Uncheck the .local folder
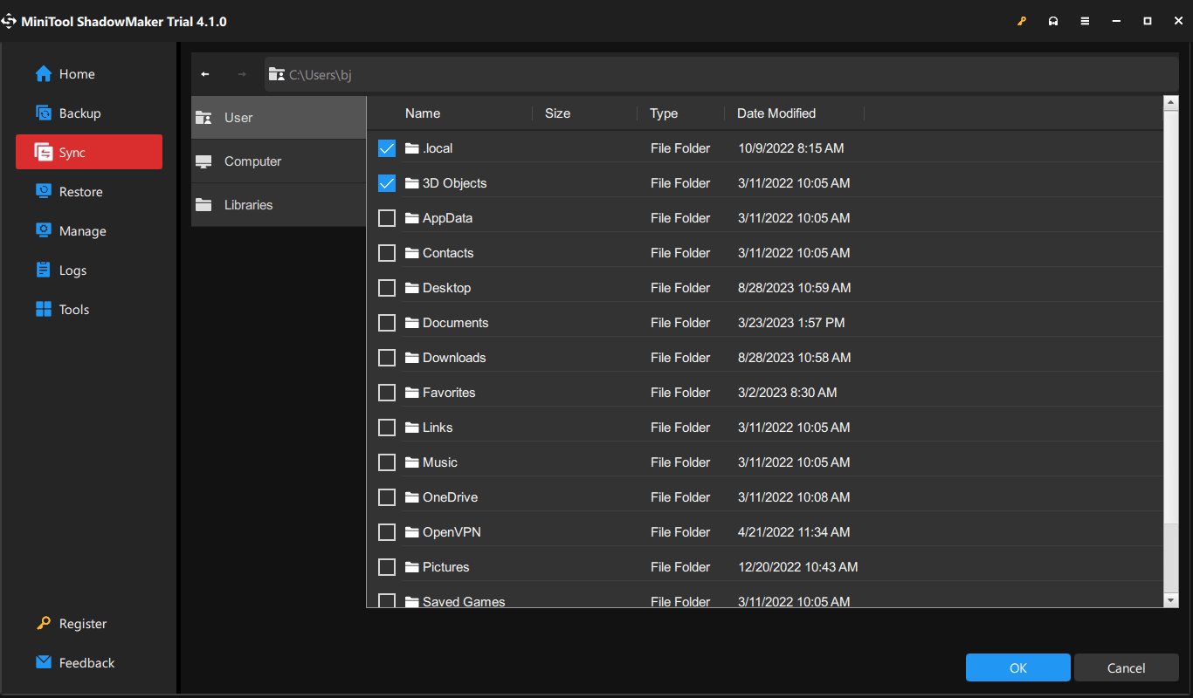Image resolution: width=1193 pixels, height=698 pixels. 387,147
